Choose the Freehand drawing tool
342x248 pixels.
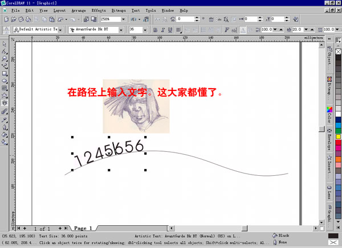click(5, 66)
